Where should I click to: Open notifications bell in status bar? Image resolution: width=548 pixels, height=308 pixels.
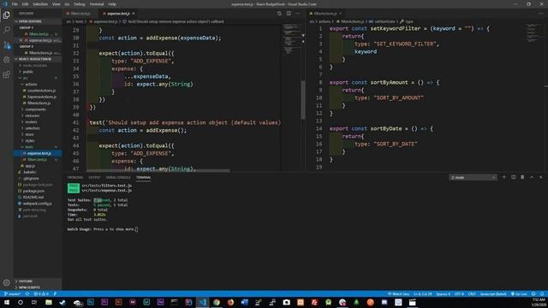(x=542, y=294)
